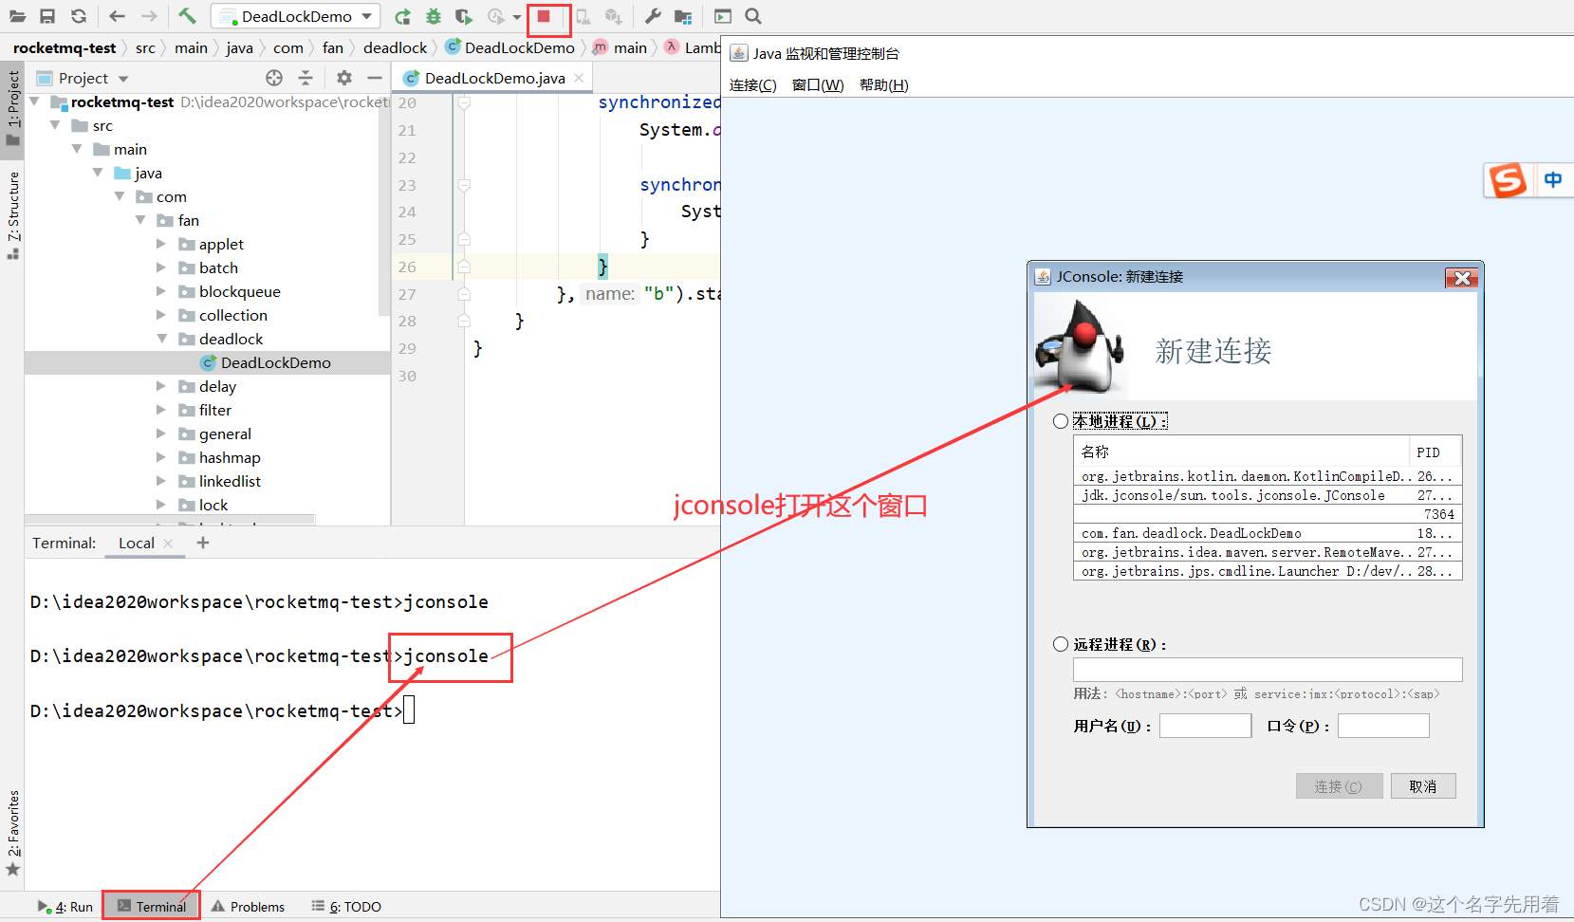The width and height of the screenshot is (1574, 922).
Task: Open the 6: TODO tool window
Action: tap(346, 907)
